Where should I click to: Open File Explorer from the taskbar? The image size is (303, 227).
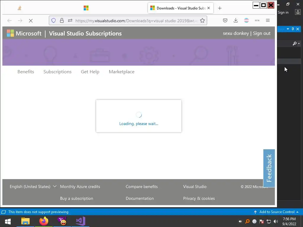coord(25,221)
